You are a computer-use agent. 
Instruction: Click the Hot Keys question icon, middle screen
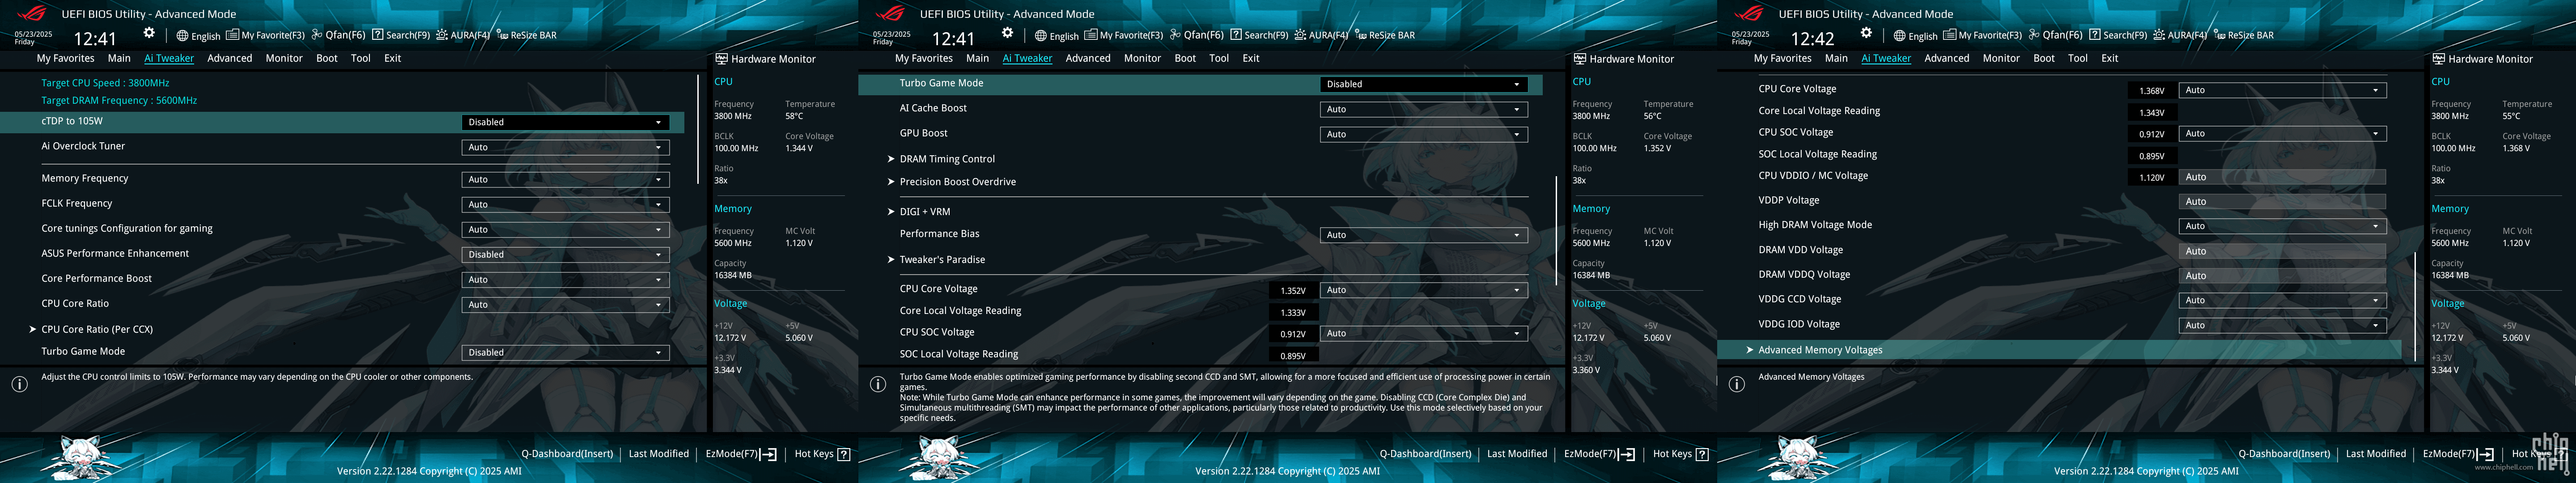click(1702, 454)
